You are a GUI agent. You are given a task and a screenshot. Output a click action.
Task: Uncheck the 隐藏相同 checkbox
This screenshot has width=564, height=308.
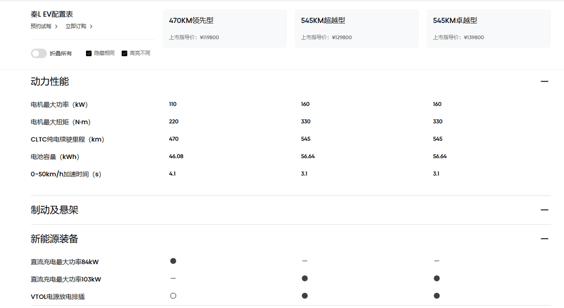tap(89, 53)
